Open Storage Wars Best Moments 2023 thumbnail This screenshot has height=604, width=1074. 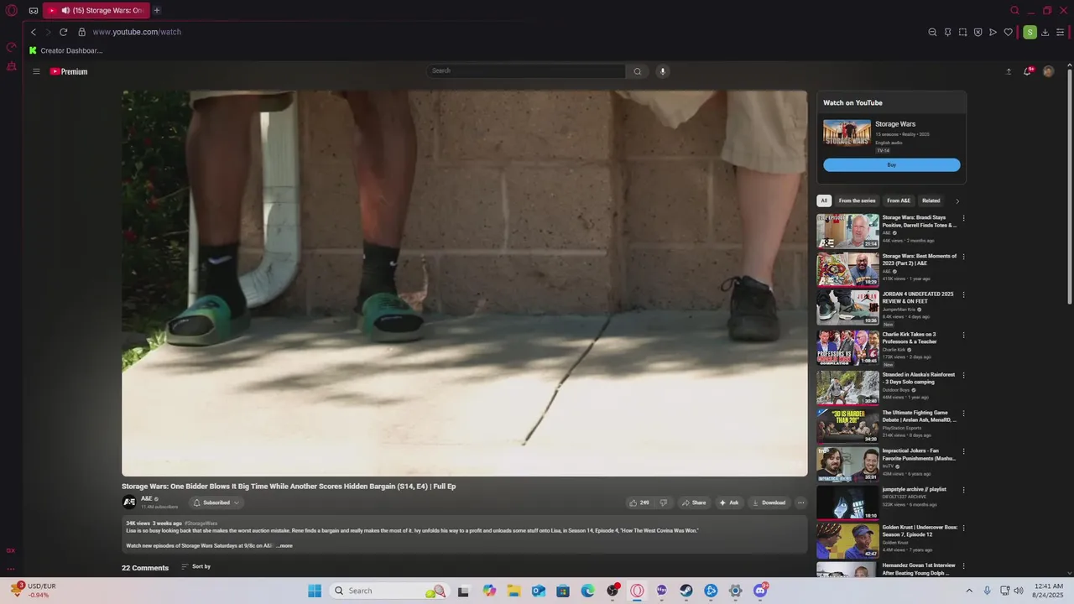[x=848, y=269]
